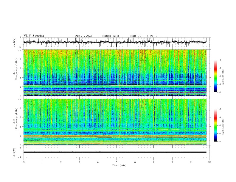Click the ch.1 colorbar "log(PSD)(V²/Hz)" label
Image resolution: width=236 pixels, height=182 pixels.
[x=223, y=78]
